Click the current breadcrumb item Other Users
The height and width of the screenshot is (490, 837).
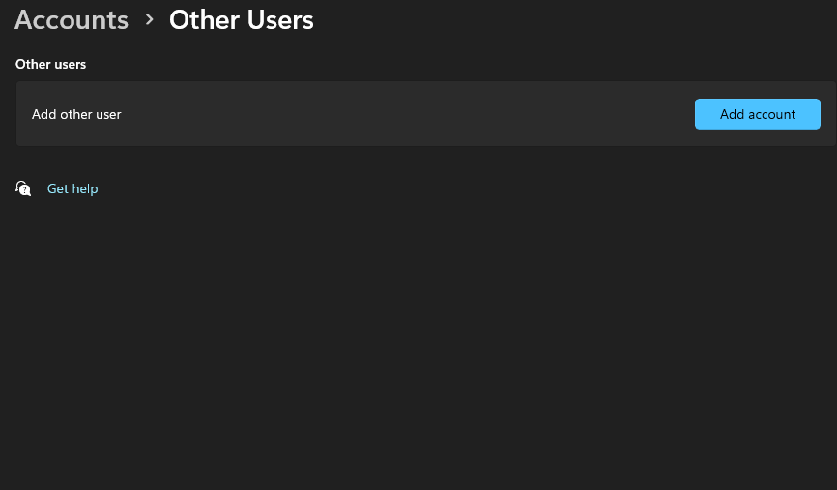(x=242, y=20)
